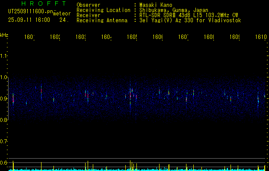Click the '0.6' frequency axis label
The width and height of the screenshot is (269, 171).
(3, 162)
